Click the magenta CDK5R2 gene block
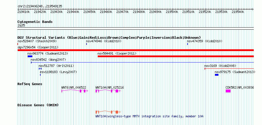Screen dimensions: 262x125 click(228, 91)
